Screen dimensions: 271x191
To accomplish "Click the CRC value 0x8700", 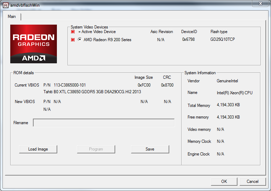I will click(167, 85).
